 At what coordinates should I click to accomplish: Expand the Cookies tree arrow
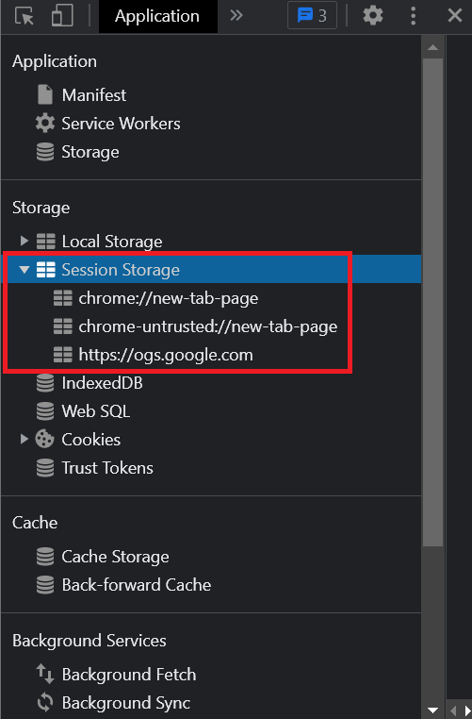[x=24, y=440]
